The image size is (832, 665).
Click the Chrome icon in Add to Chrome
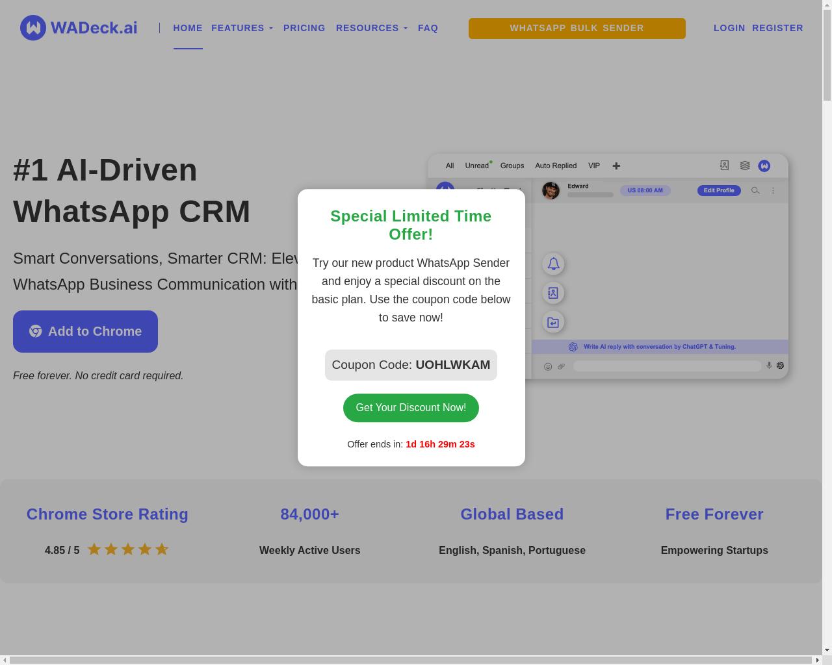36,331
